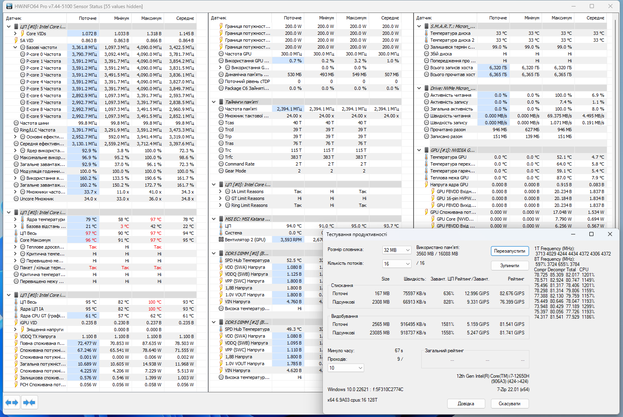Select the Записано разом row
The image size is (623, 417).
(x=510, y=136)
